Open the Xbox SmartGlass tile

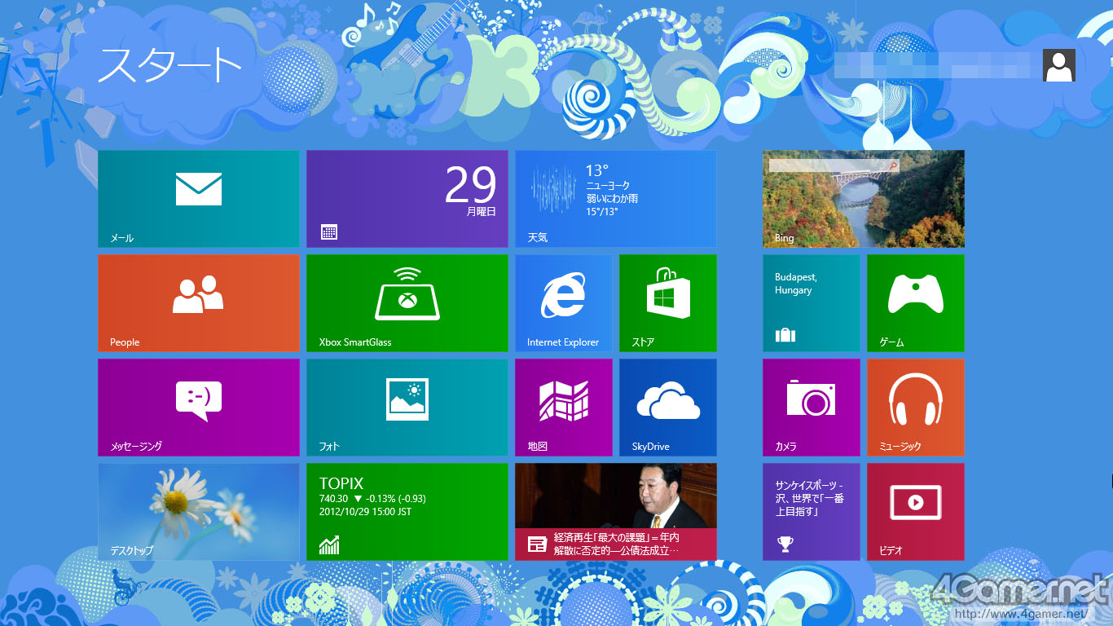pyautogui.click(x=407, y=303)
